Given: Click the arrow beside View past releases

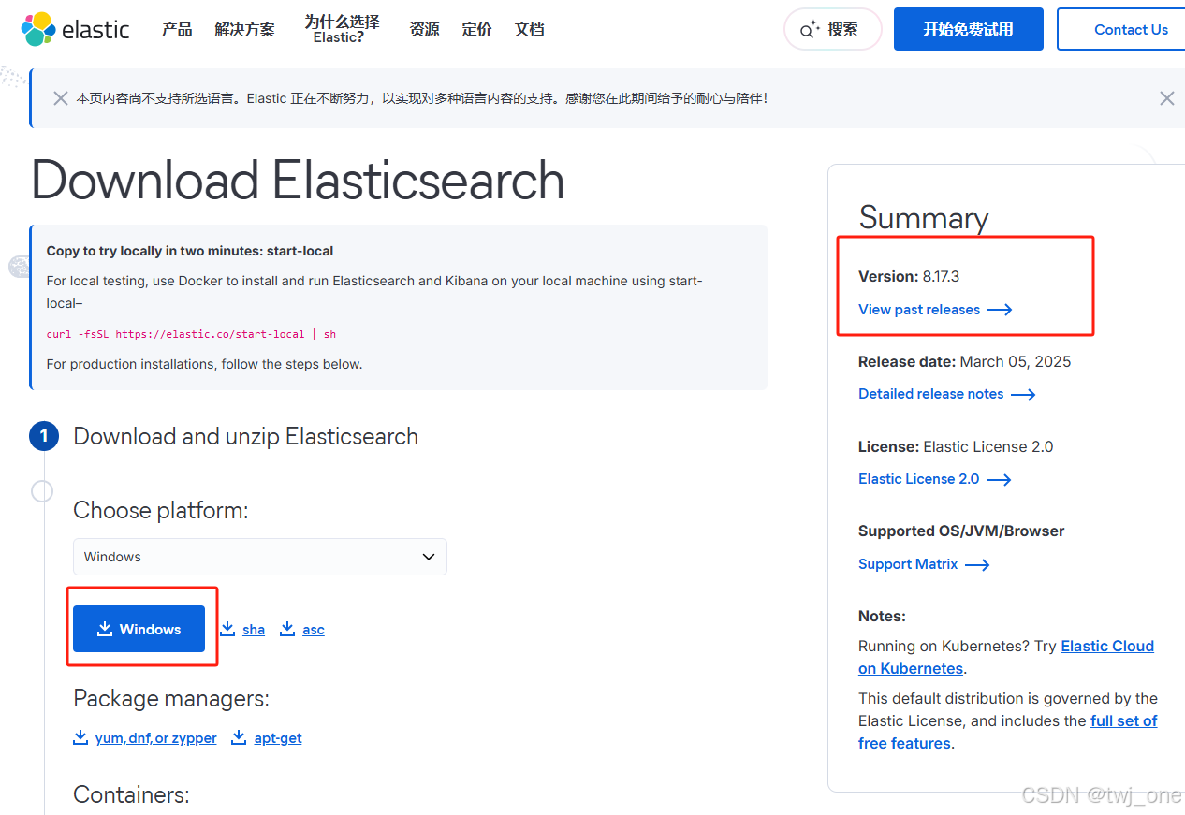Looking at the screenshot, I should point(1000,310).
